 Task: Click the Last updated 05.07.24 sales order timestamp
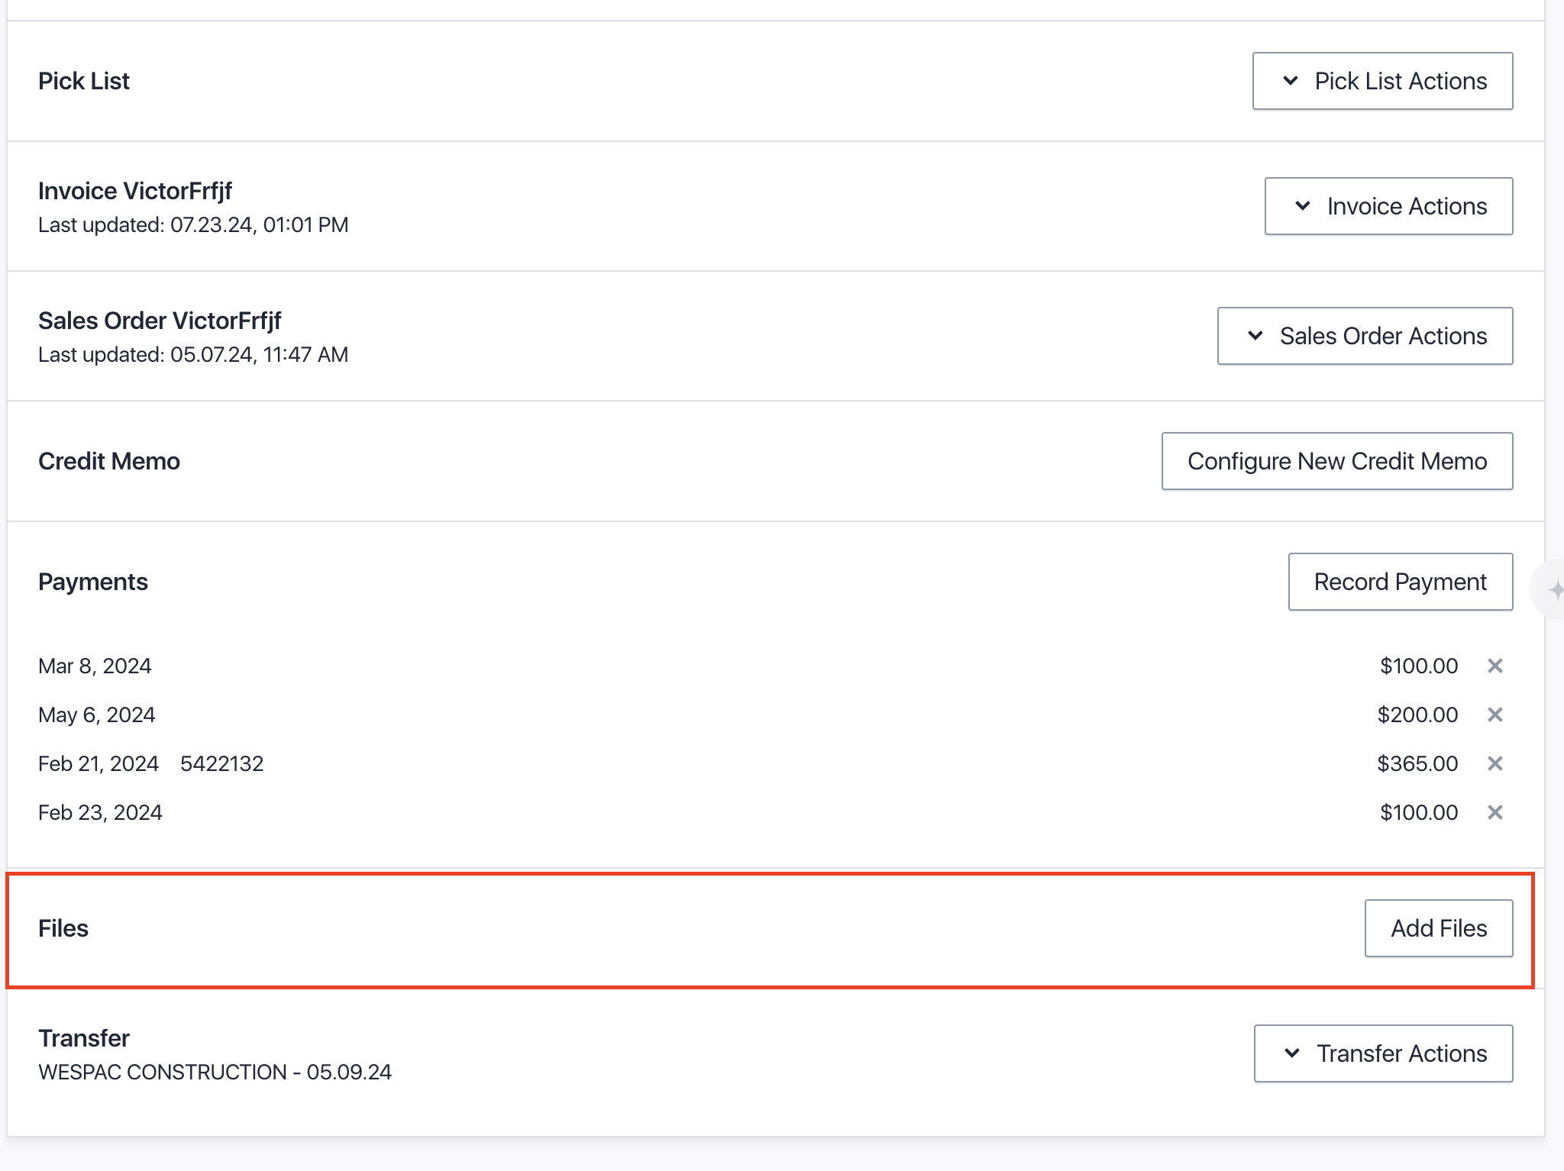(x=193, y=354)
